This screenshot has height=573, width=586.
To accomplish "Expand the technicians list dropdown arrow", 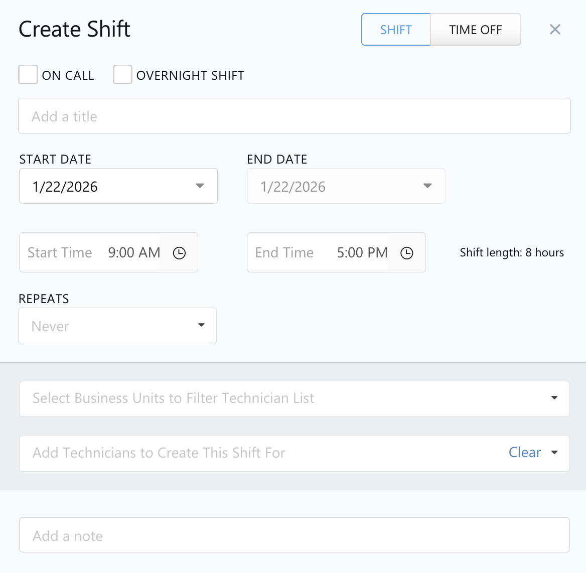I will [554, 453].
